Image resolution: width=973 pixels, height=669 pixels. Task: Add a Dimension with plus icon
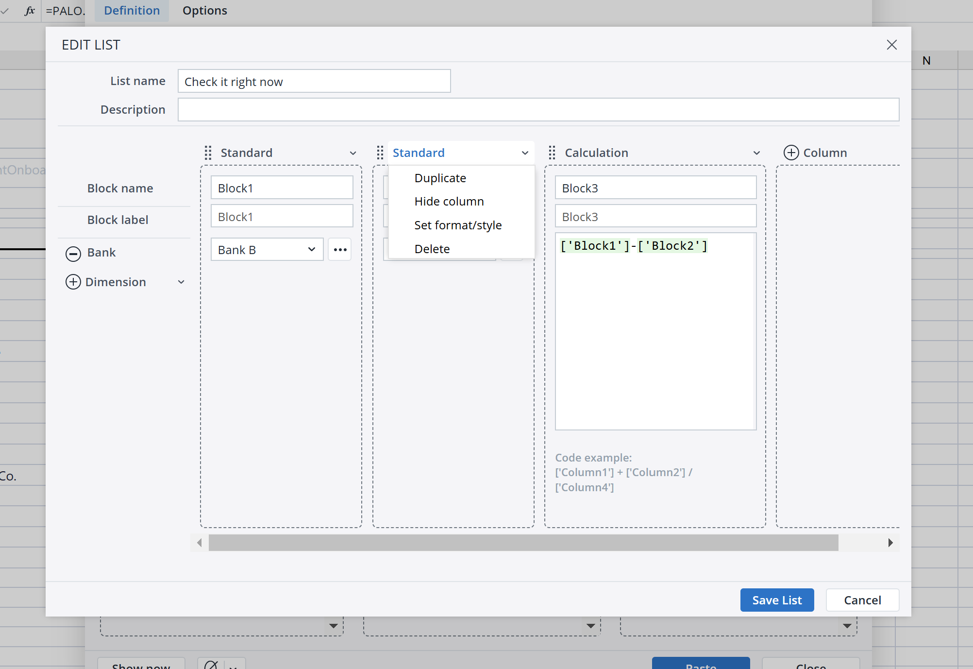73,282
